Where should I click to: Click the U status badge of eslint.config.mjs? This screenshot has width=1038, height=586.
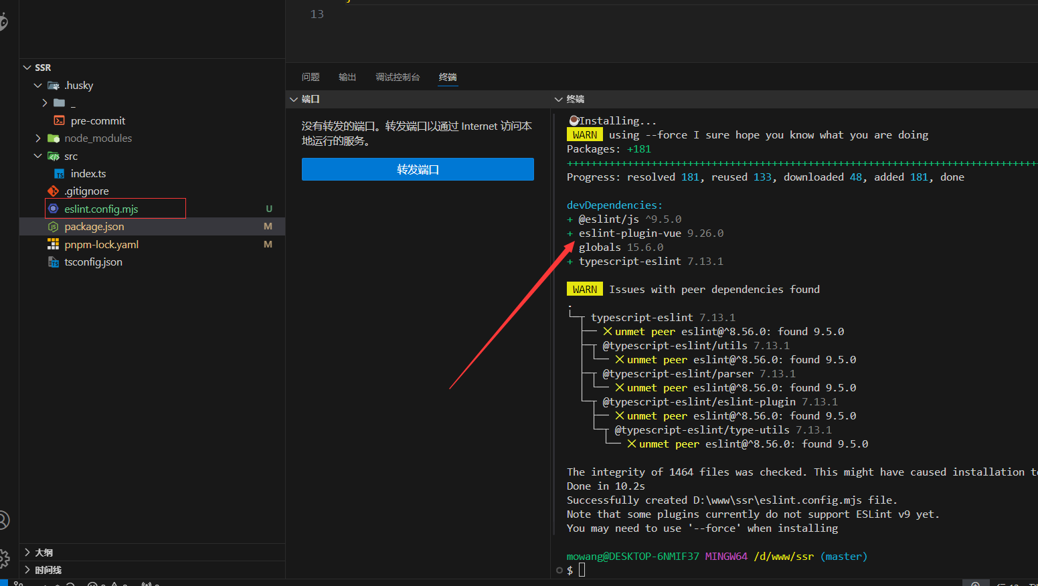(269, 209)
